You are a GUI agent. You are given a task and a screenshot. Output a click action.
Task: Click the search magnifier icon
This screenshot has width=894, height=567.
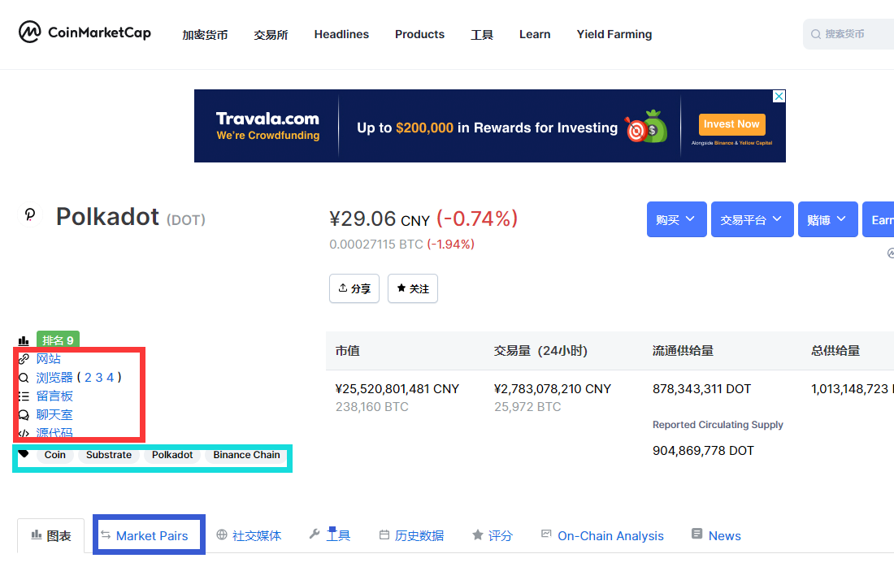pyautogui.click(x=816, y=34)
